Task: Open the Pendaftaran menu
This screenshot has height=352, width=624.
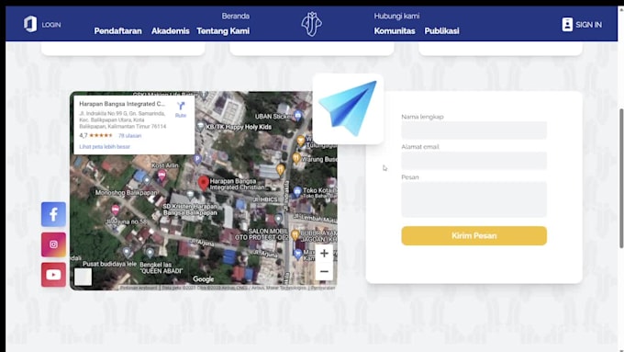Action: click(117, 30)
